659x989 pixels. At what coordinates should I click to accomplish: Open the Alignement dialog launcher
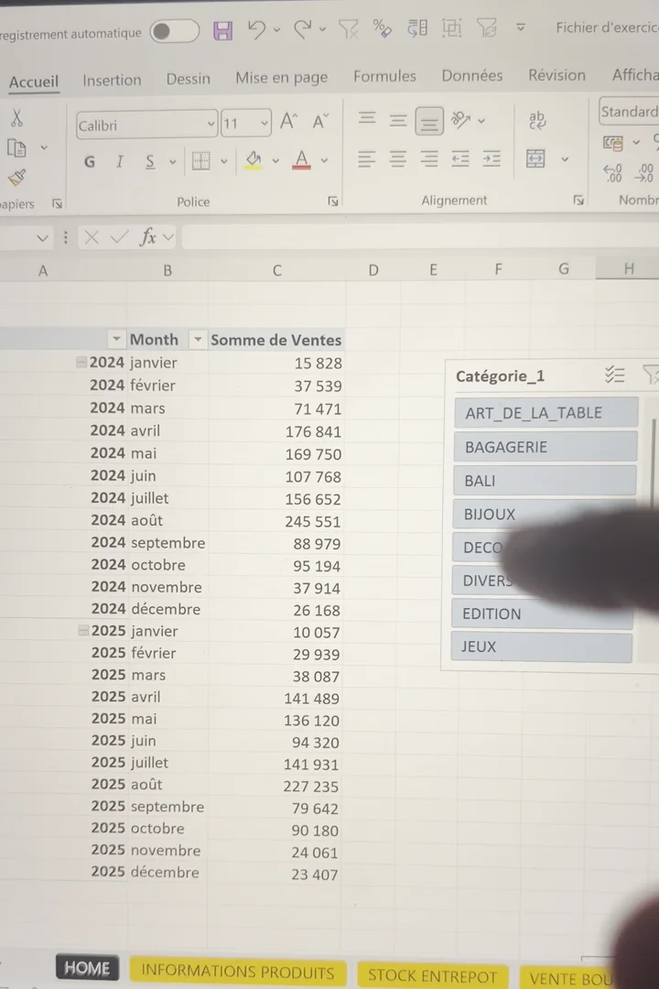[x=578, y=200]
